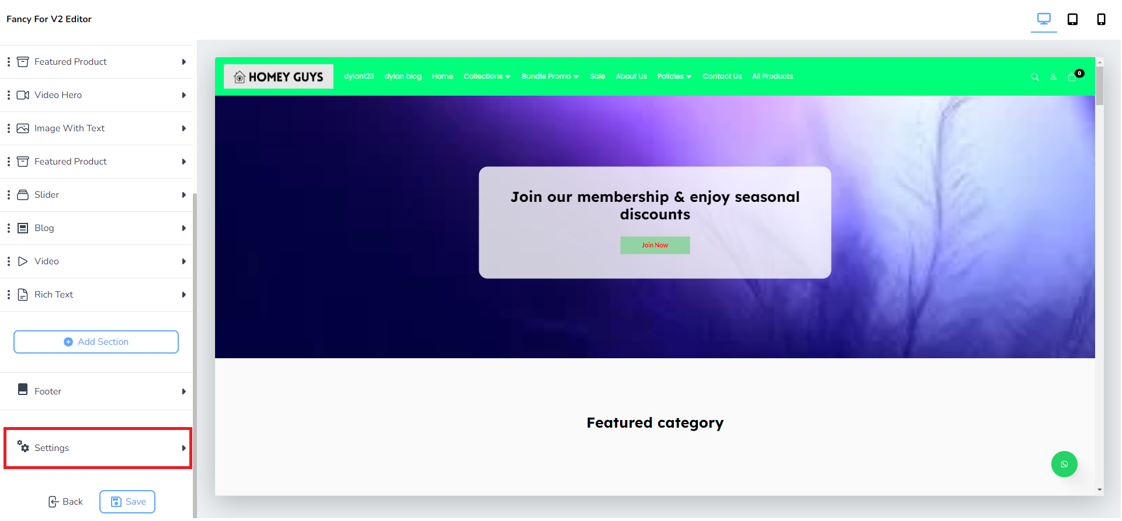Viewport: 1122px width, 521px height.
Task: Expand the Footer section arrow
Action: click(x=183, y=391)
